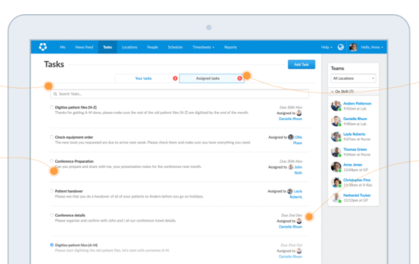This screenshot has height=264, width=419.
Task: Open the globe icon in top bar
Action: (340, 47)
